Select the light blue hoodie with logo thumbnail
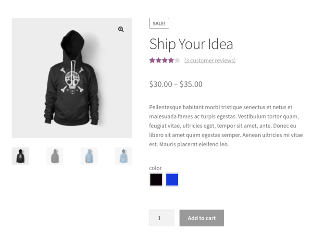 [x=124, y=156]
